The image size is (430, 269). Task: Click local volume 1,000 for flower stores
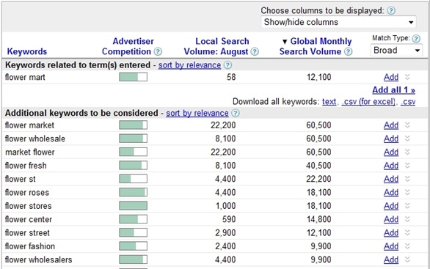225,206
